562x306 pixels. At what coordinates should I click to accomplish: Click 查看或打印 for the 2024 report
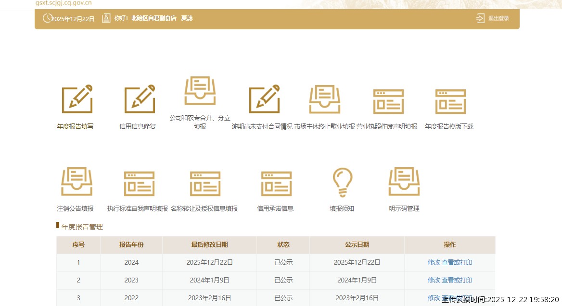(x=457, y=262)
